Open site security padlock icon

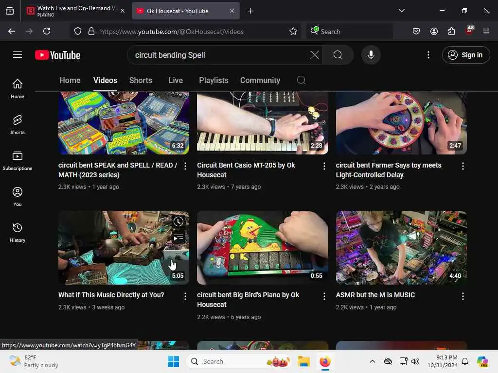point(91,31)
